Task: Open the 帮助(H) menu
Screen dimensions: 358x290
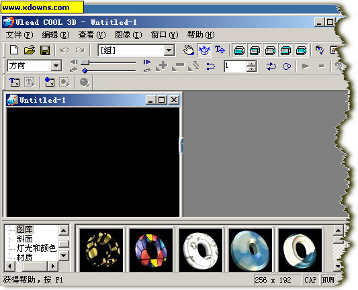Action: tap(201, 35)
